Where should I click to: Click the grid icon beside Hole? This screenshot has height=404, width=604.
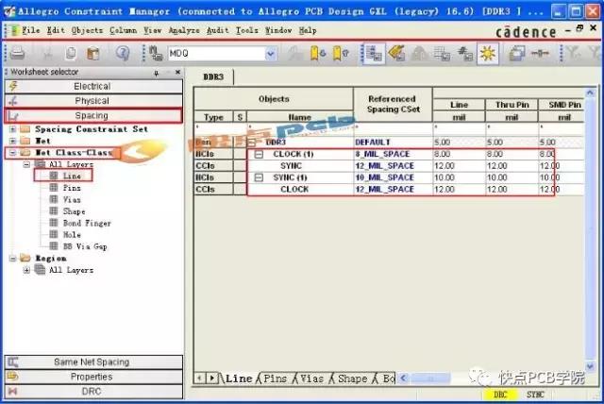(x=54, y=234)
